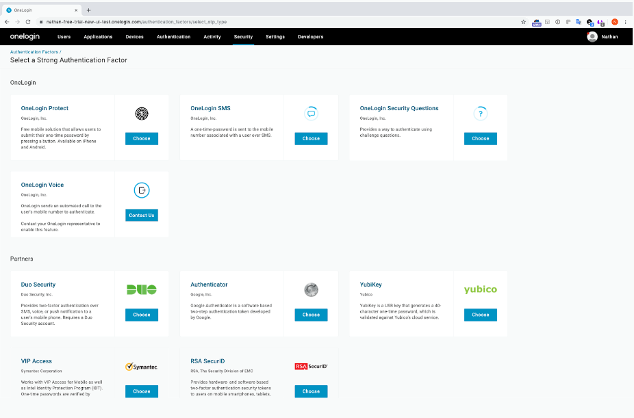Click Nathan's profile avatar
The height and width of the screenshot is (418, 634).
[592, 37]
